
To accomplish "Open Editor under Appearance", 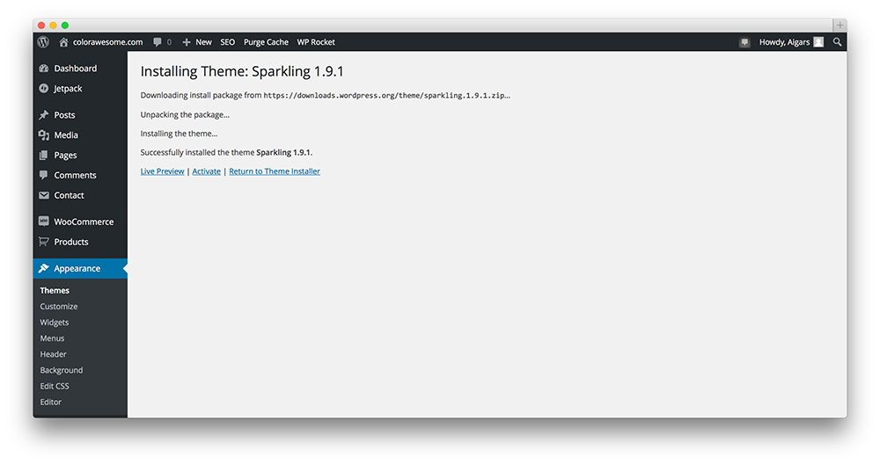I will tap(50, 403).
